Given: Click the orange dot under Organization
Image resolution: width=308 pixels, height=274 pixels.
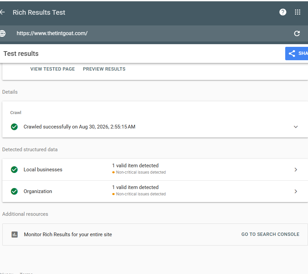Looking at the screenshot, I should tap(113, 194).
